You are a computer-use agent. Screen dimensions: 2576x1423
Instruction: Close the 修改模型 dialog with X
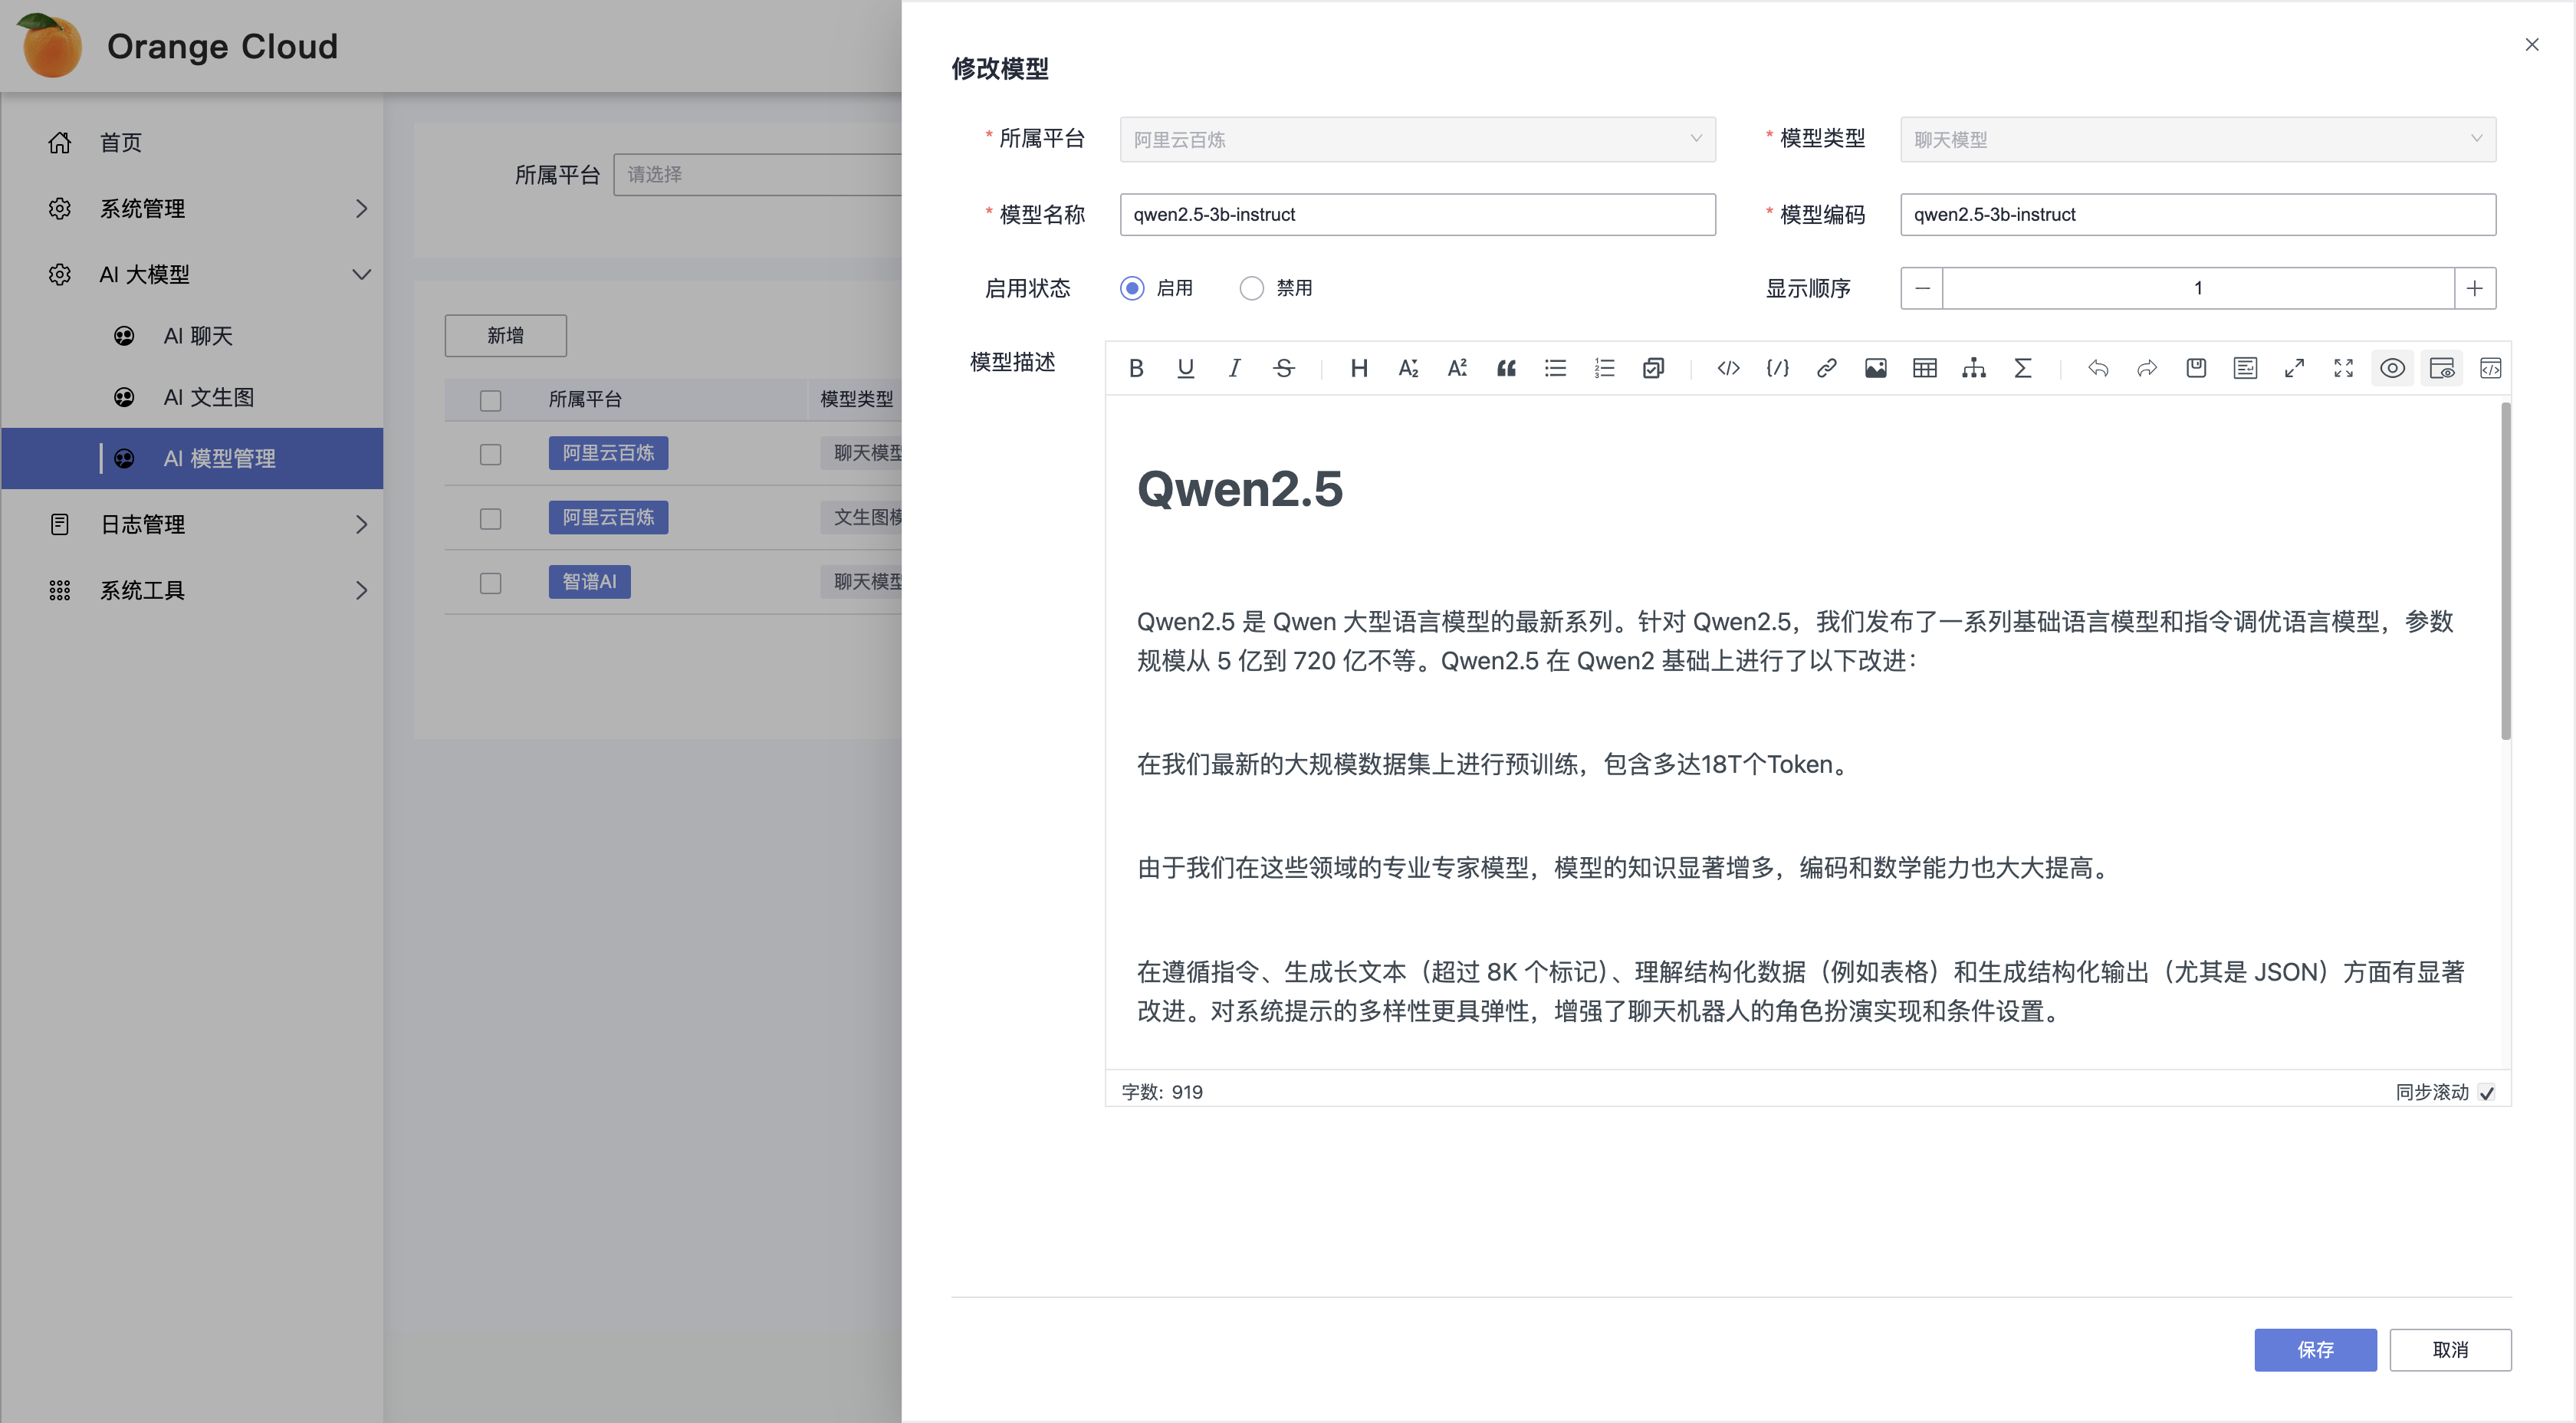pyautogui.click(x=2531, y=44)
